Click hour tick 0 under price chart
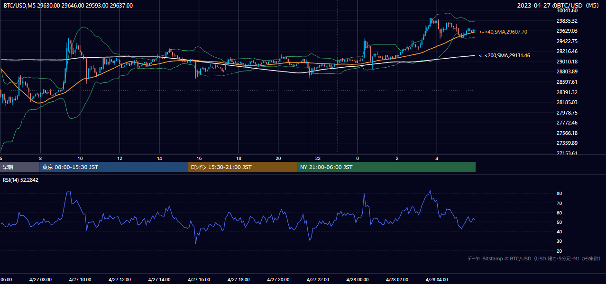Viewport: 606px width, 284px height. click(358, 158)
